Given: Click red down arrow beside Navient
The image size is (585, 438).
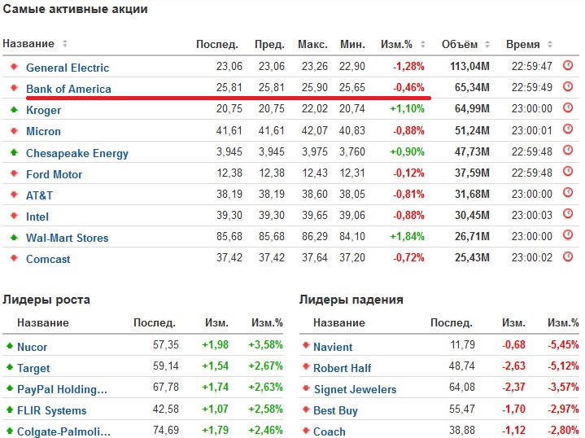Looking at the screenshot, I should pos(305,346).
